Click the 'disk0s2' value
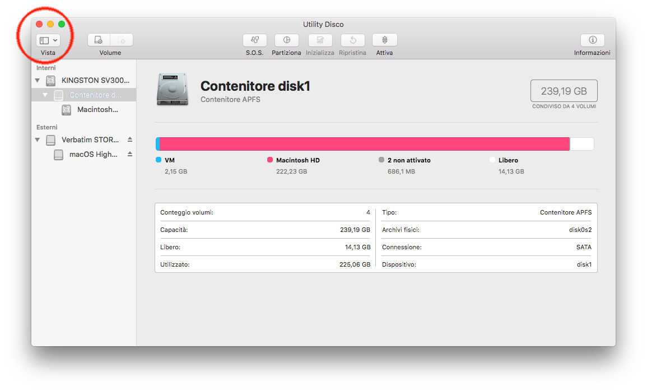The height and width of the screenshot is (391, 647). [x=580, y=230]
